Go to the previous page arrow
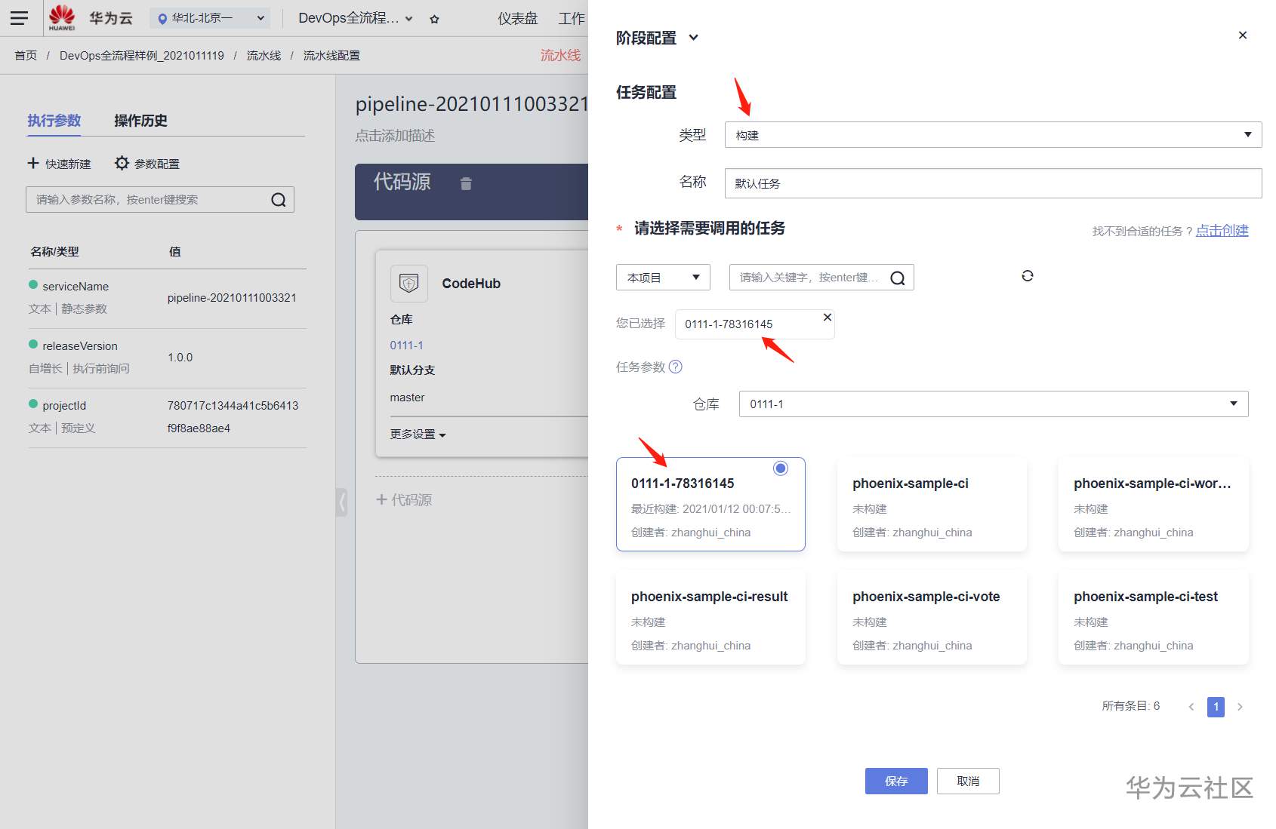Screen dimensions: 1276x829 1191,707
